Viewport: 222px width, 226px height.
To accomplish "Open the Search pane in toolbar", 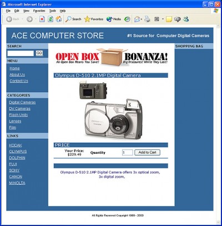I will pyautogui.click(x=73, y=19).
